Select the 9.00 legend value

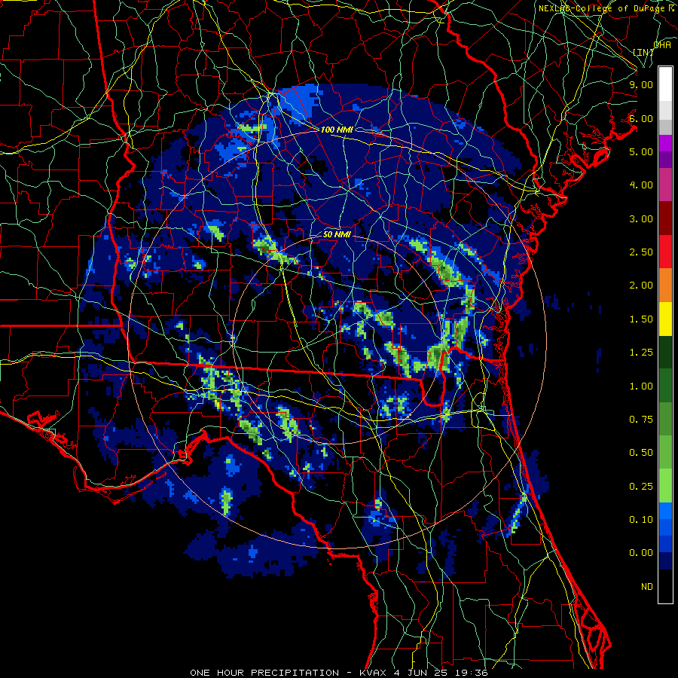click(x=641, y=84)
